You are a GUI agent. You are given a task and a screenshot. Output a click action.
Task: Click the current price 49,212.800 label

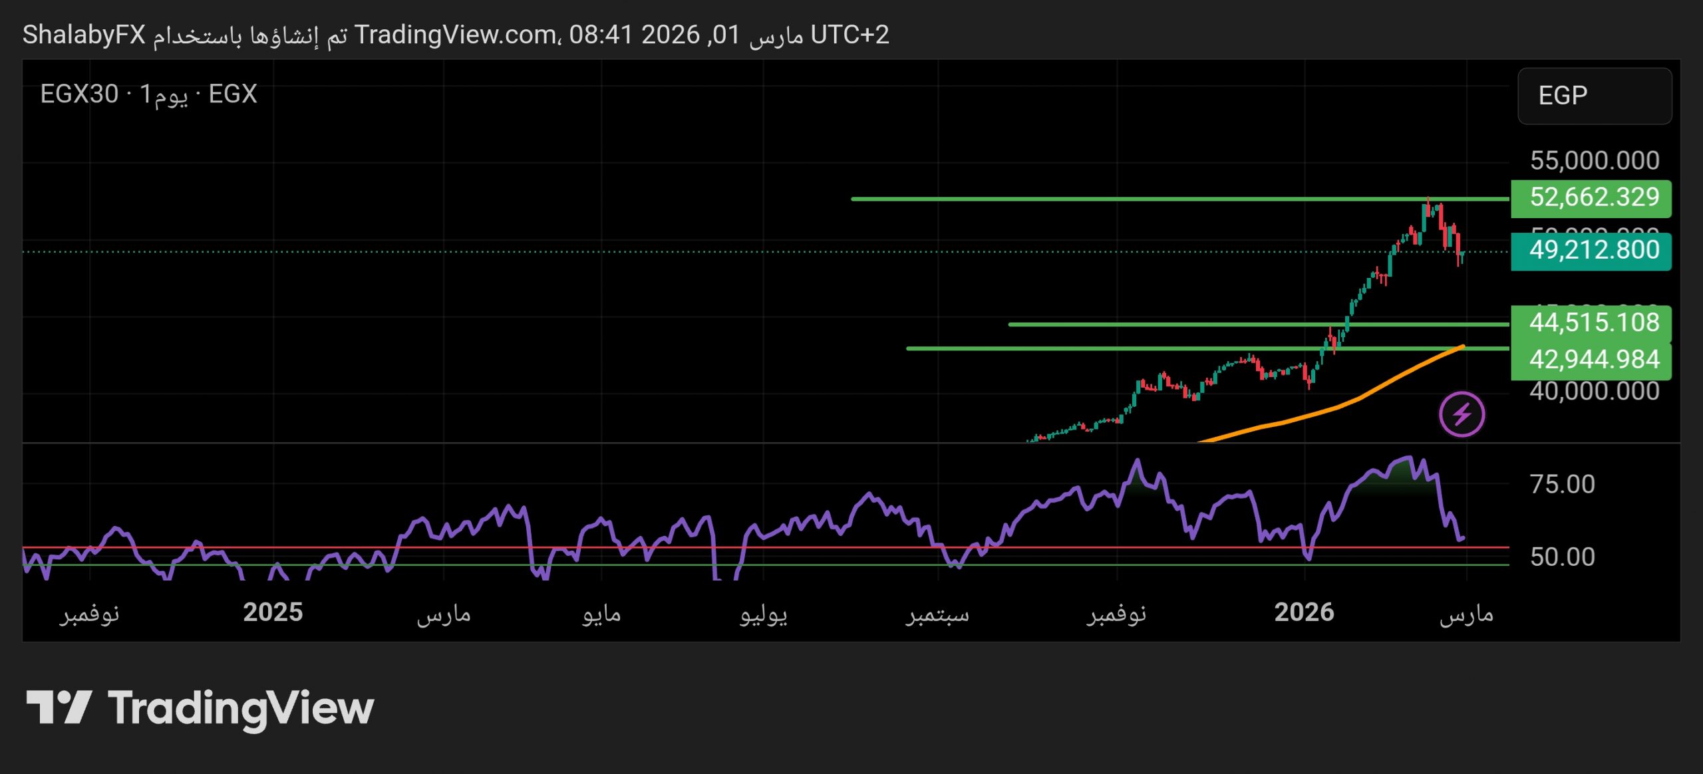1591,251
